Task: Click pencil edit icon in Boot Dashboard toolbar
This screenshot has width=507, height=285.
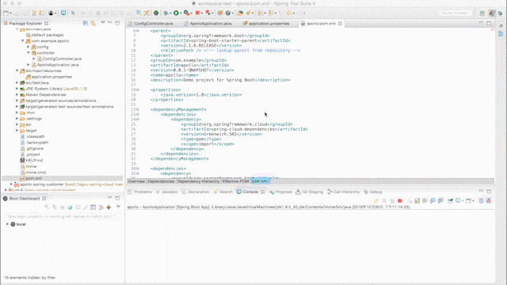Action: (x=86, y=207)
